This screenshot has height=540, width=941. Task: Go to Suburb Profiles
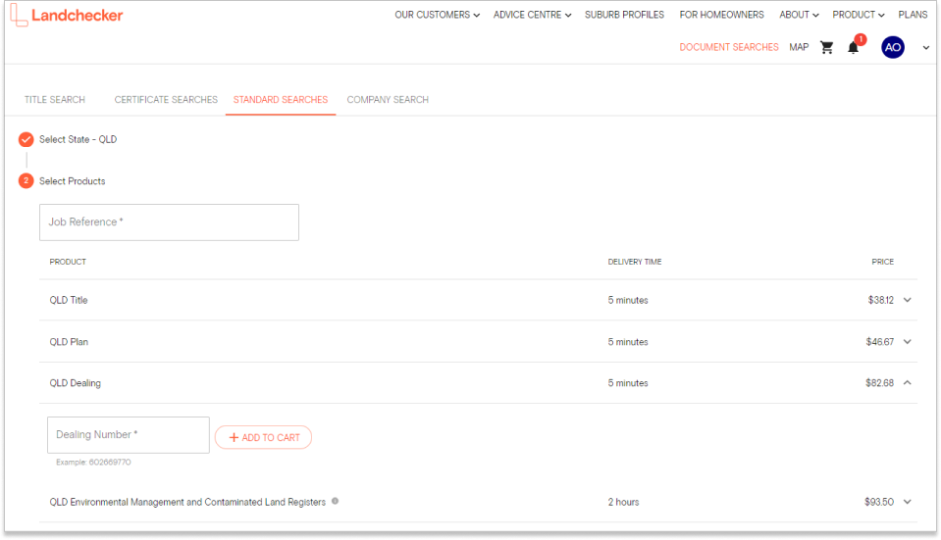[x=624, y=15]
